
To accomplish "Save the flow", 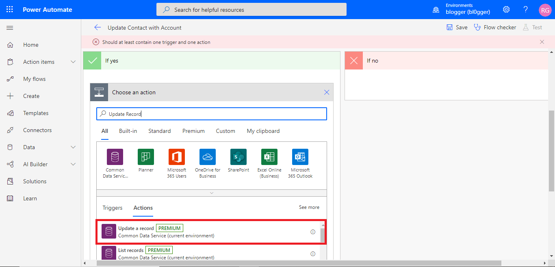I will (457, 27).
